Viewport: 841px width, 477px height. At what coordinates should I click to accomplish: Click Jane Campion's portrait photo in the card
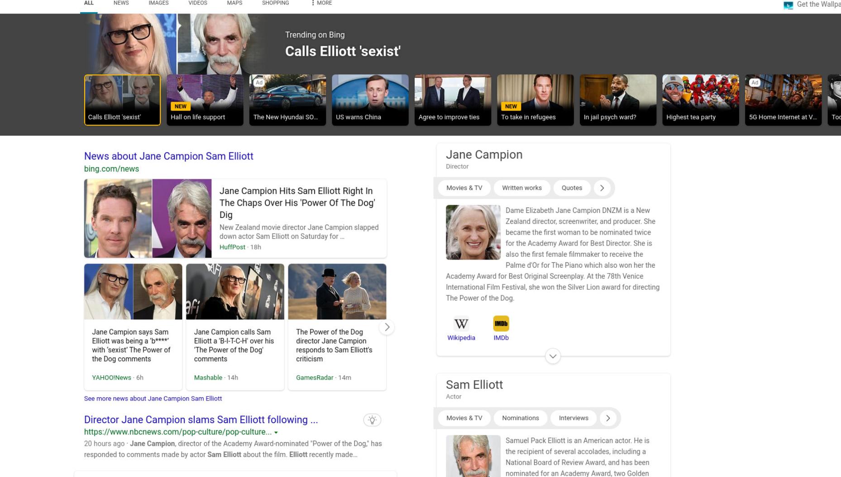click(473, 232)
